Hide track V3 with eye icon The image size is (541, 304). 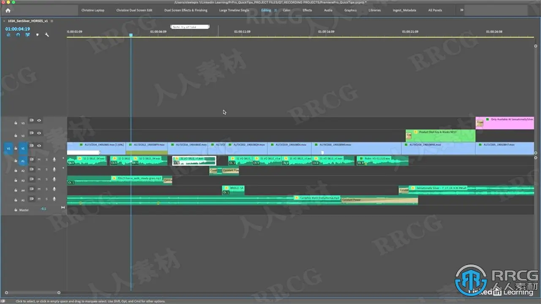click(x=39, y=120)
